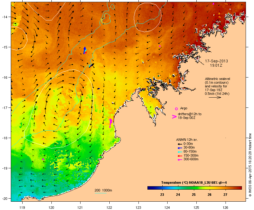
Task: Click the magenta drifters arrowhead symbol
Action: coord(174,117)
